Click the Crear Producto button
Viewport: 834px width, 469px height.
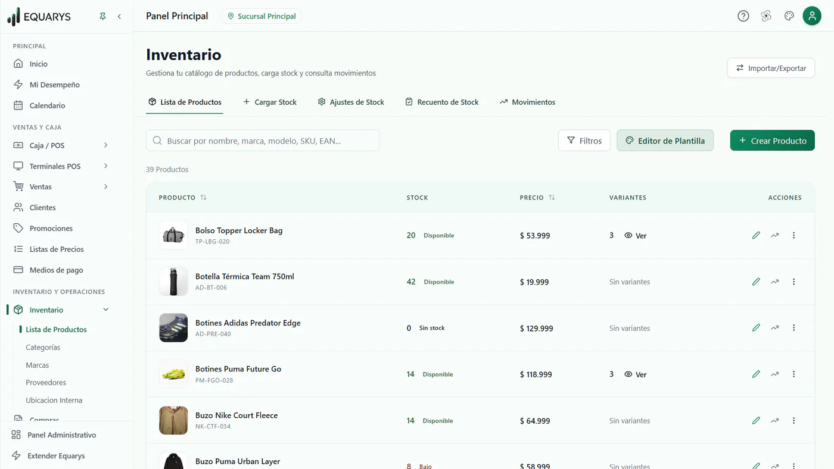click(773, 140)
